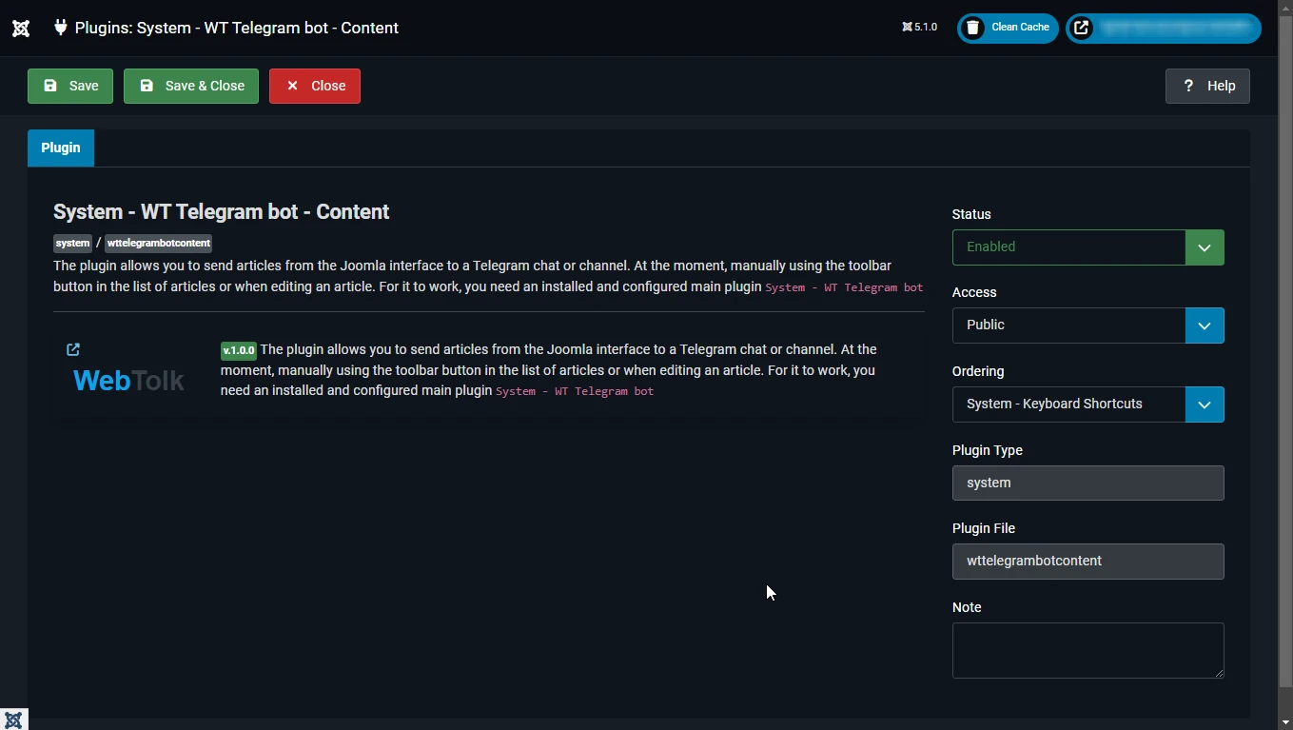Click the plug icon beside the page title
Screen dimensions: 1293x730
(x=61, y=28)
